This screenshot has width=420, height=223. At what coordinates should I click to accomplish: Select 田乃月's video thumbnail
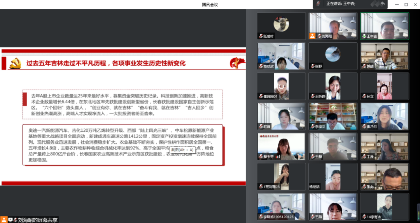pos(384,116)
